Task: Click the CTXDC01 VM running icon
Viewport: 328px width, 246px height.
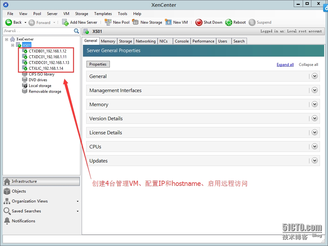Action: click(x=25, y=57)
